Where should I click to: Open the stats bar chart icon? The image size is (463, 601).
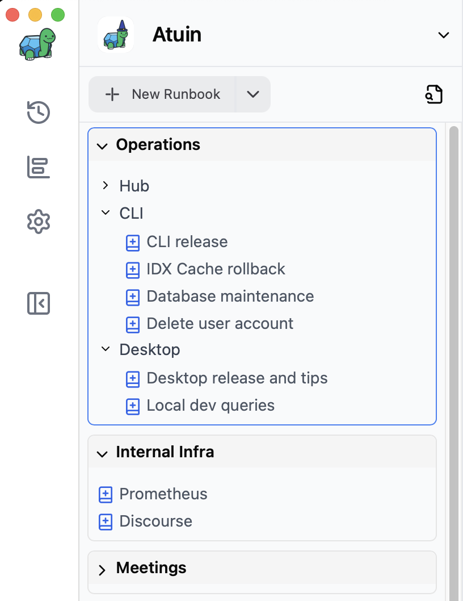click(39, 167)
